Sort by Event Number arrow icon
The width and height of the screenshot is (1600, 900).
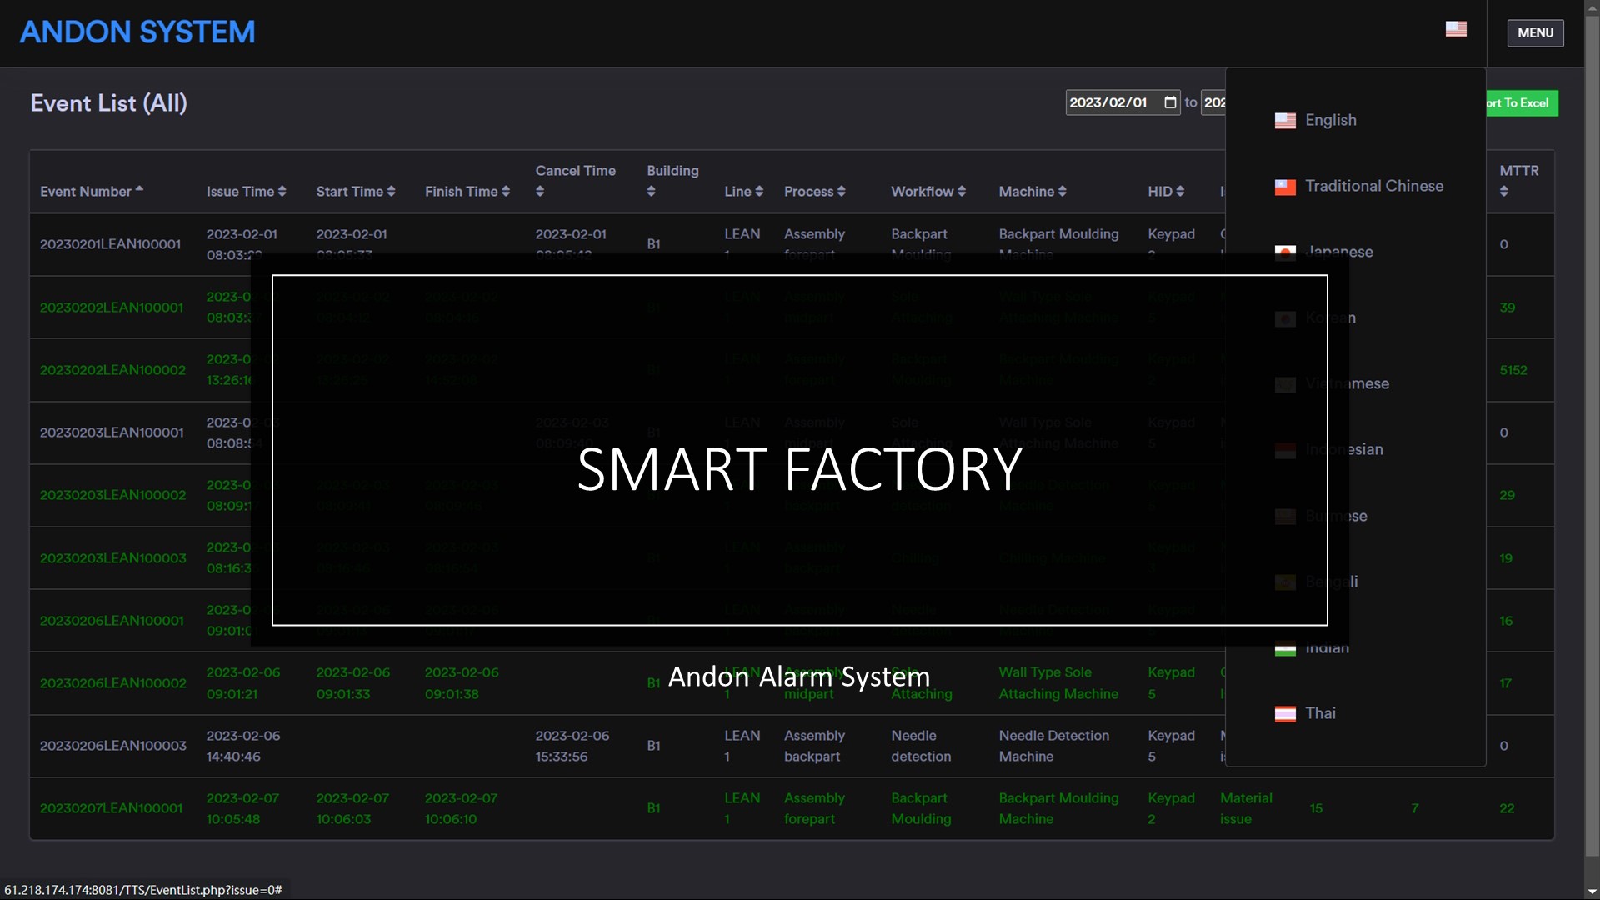(x=139, y=189)
